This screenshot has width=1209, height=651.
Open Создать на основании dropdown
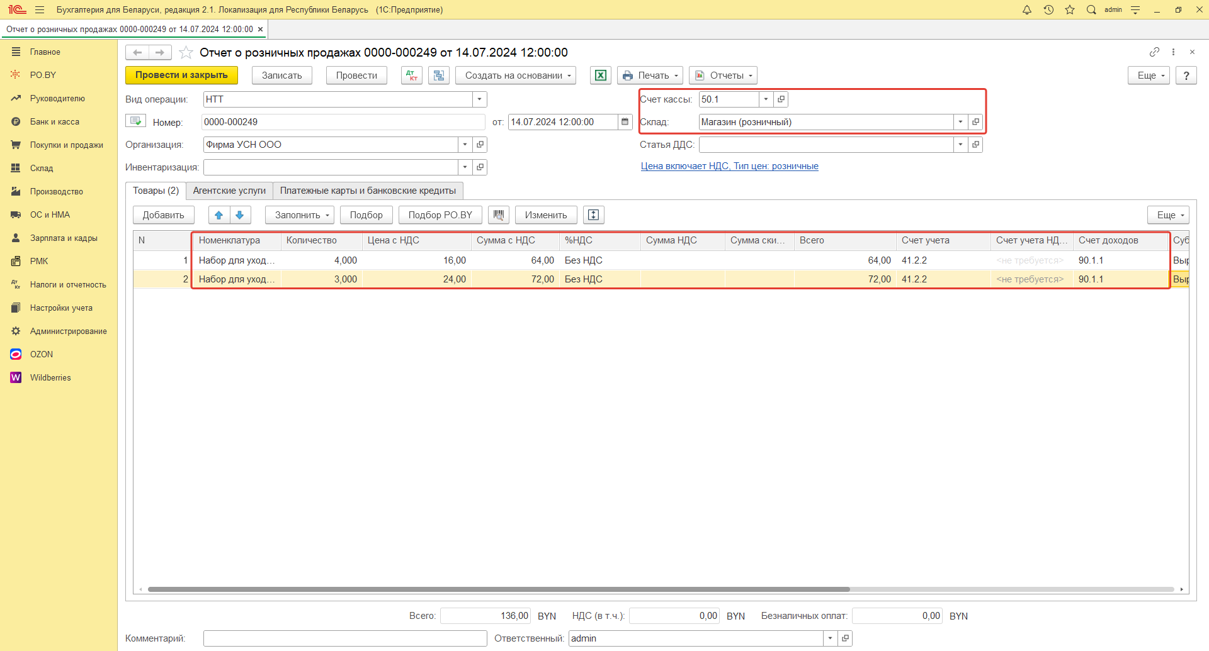516,75
